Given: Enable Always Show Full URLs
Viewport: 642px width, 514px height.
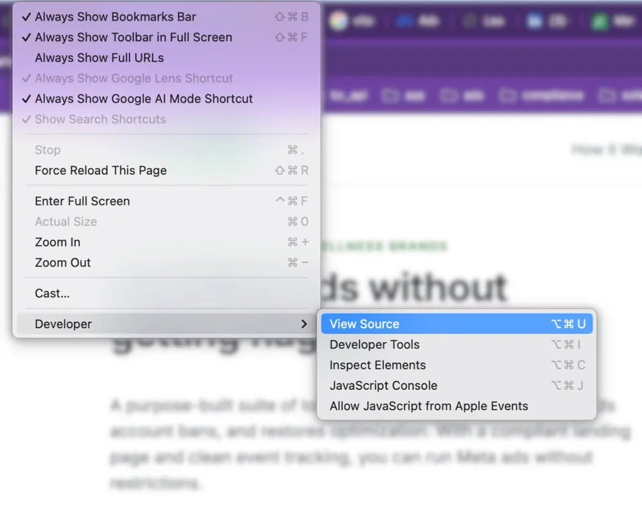Looking at the screenshot, I should click(x=99, y=58).
